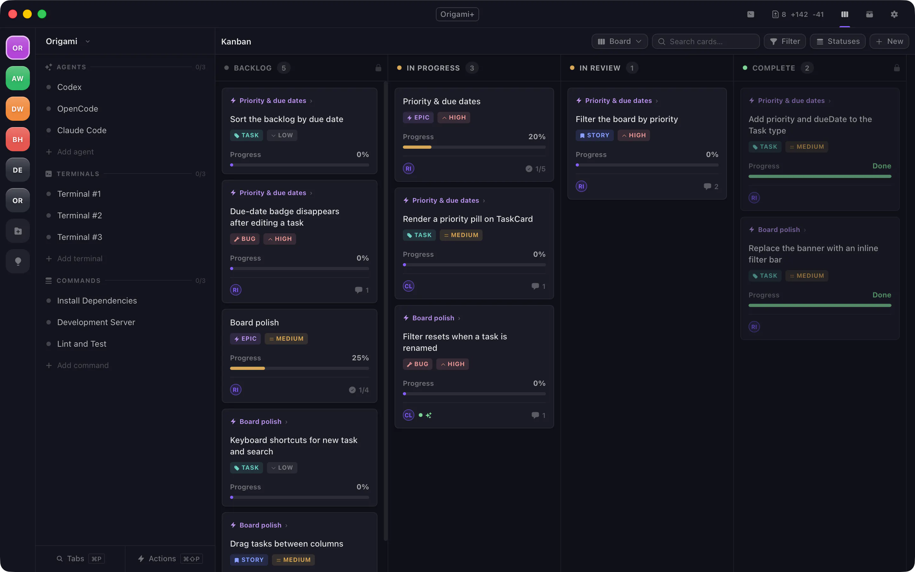Click agent sparkle icon on Filter resets card

[428, 415]
